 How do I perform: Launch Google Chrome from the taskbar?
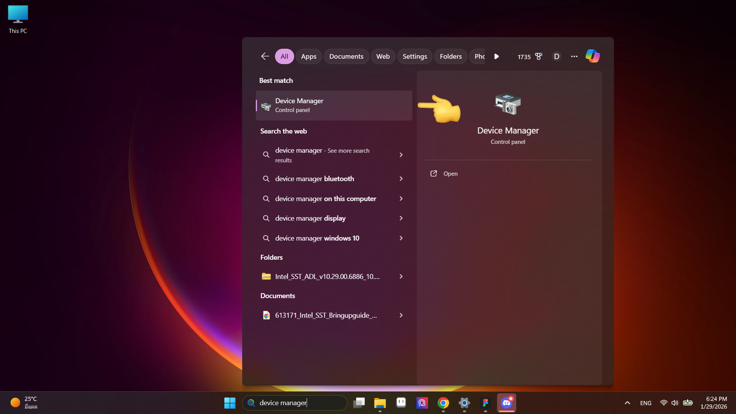pos(443,403)
